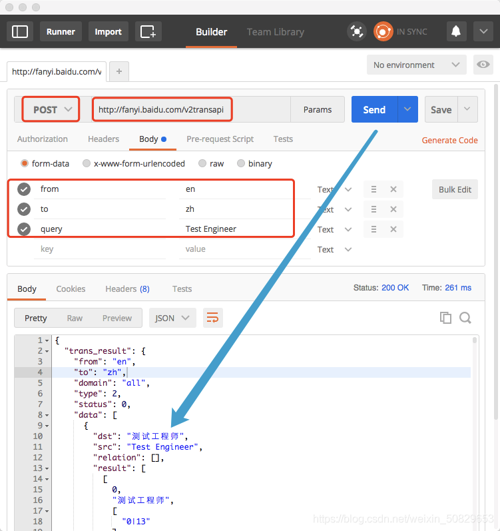Image resolution: width=500 pixels, height=531 pixels.
Task: Click the environment quick-look eye icon
Action: click(483, 65)
